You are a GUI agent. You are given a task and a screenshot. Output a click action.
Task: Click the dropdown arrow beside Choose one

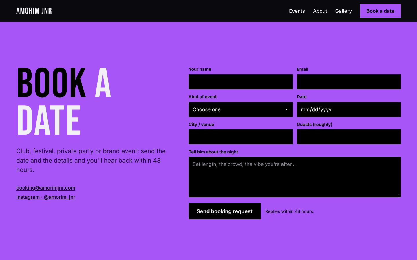coord(286,109)
